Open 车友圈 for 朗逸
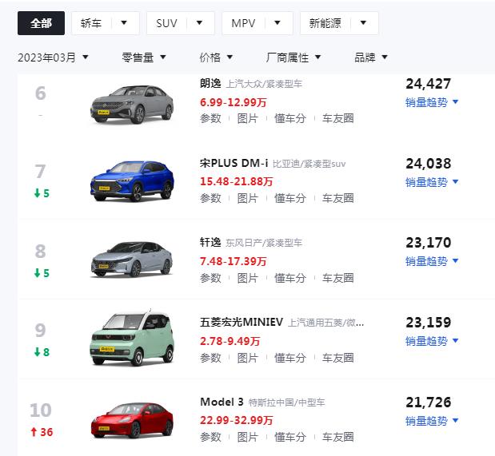 pos(338,118)
